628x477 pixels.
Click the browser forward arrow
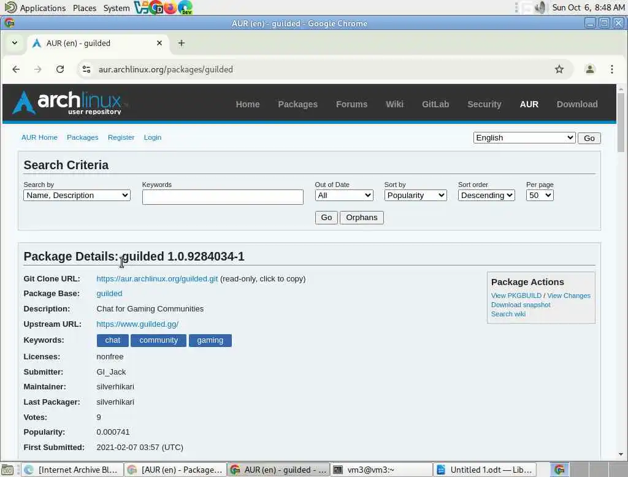coord(37,69)
